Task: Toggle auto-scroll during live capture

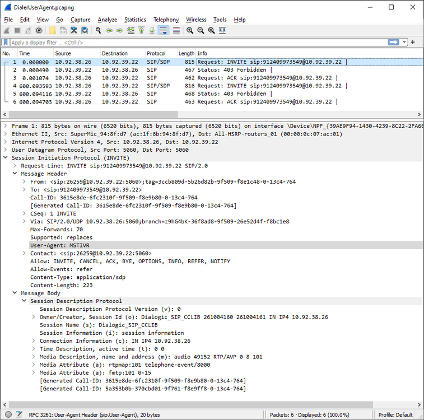Action: click(163, 30)
